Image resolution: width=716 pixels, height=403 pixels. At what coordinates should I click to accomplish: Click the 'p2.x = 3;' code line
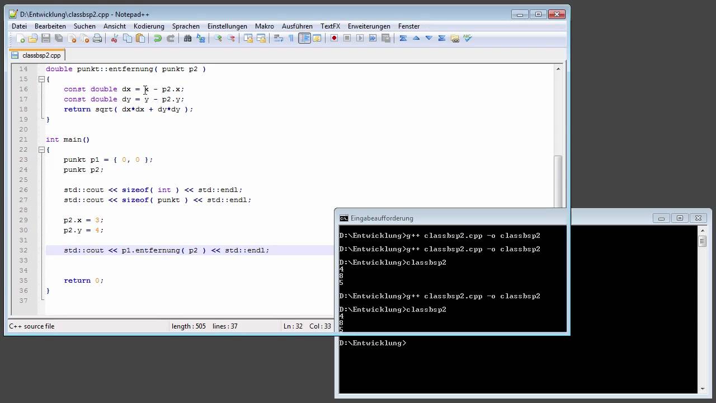[83, 220]
